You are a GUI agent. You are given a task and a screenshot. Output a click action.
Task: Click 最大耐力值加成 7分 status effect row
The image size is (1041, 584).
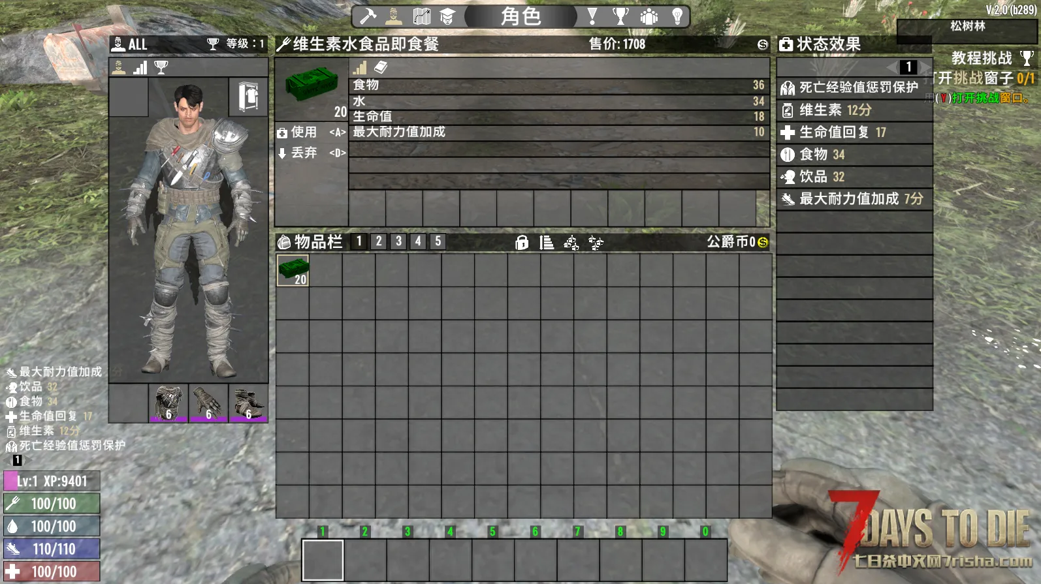coord(854,199)
